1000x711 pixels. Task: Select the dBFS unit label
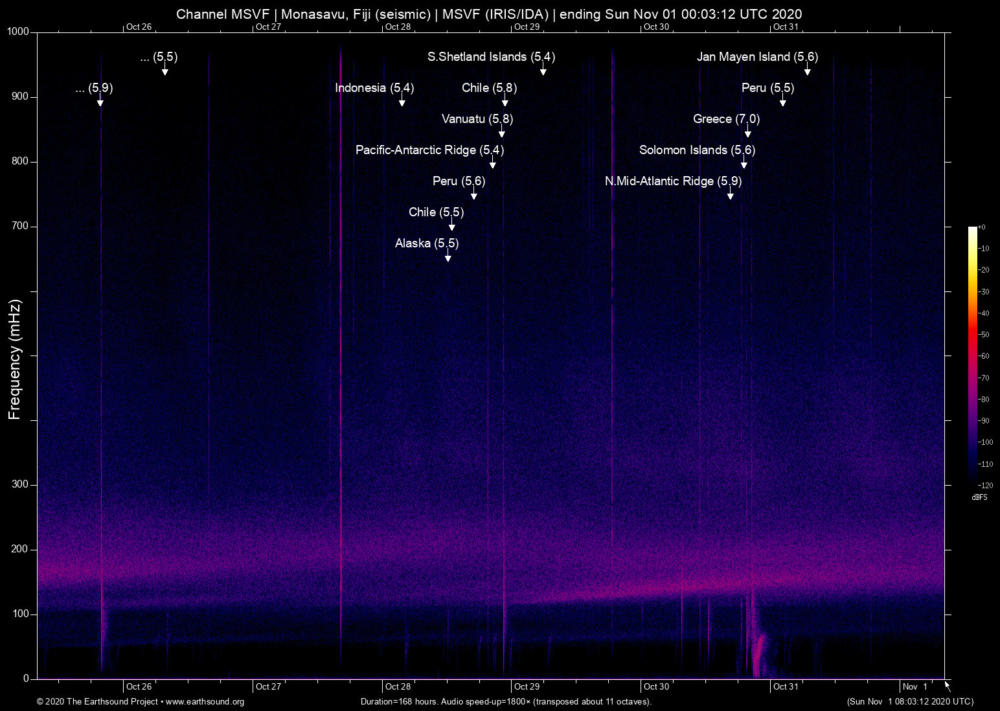pos(980,497)
